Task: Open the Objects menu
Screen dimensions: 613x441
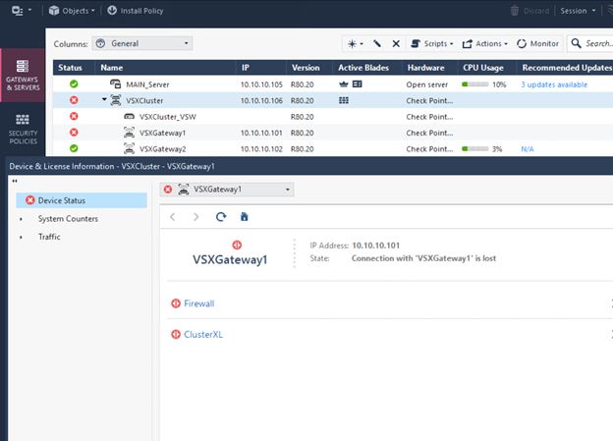Action: click(x=72, y=11)
